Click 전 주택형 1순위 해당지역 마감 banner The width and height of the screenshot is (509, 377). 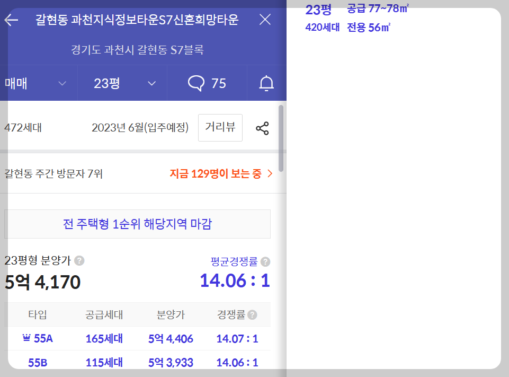[x=137, y=224]
